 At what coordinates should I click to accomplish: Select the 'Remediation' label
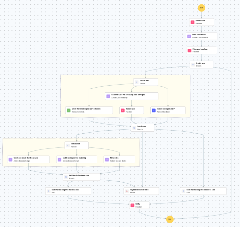coord(76,144)
